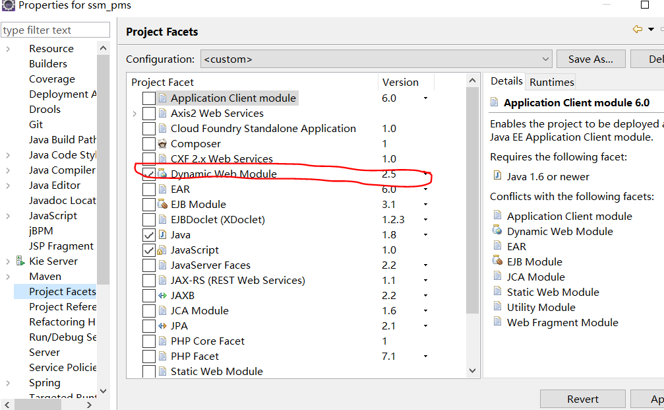
Task: Click the Application Client module facet icon
Action: (x=162, y=98)
